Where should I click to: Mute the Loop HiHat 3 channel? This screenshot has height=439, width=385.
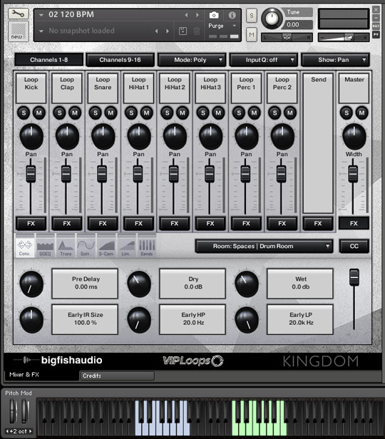[218, 113]
